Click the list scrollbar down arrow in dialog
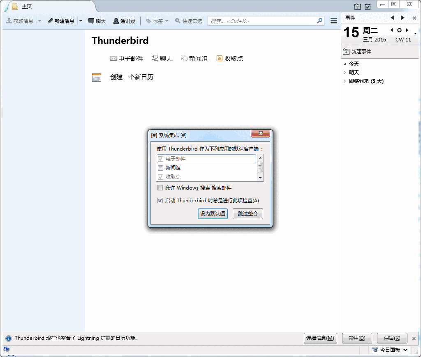 tap(260, 178)
